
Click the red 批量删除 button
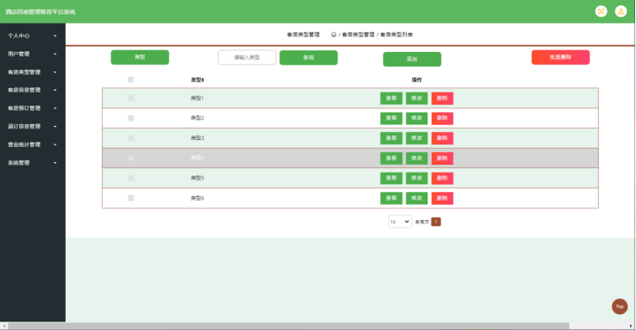click(x=560, y=57)
